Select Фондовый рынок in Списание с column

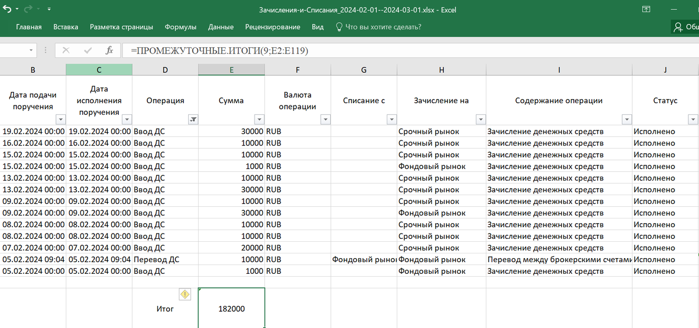tap(363, 259)
